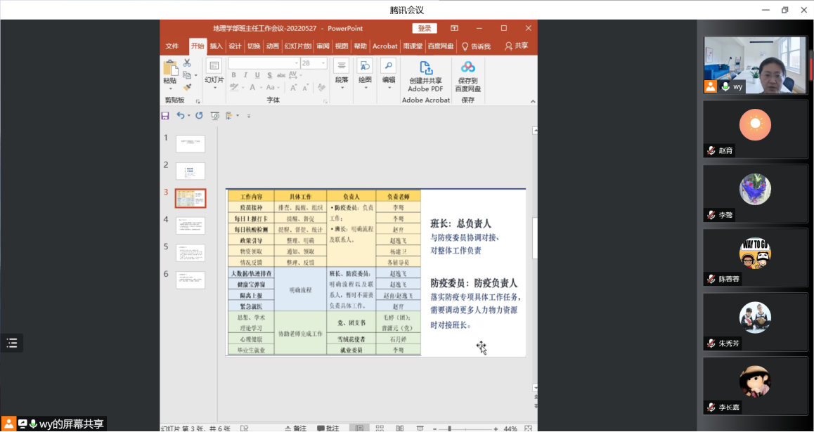The image size is (814, 432).
Task: Click the Undo arrow icon
Action: tap(181, 115)
